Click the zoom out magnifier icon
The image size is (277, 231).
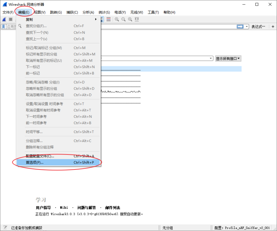coord(124,19)
